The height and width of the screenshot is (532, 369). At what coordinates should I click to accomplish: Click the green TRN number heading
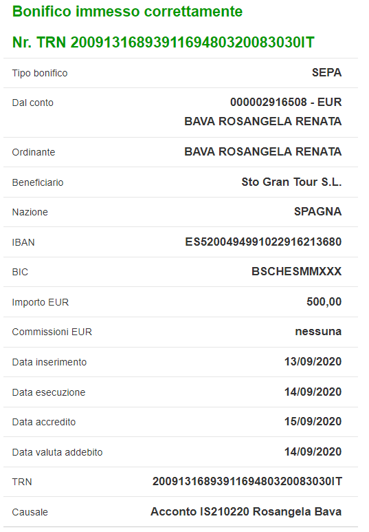(164, 43)
